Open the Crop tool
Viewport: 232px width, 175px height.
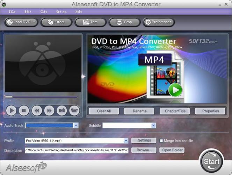click(124, 22)
